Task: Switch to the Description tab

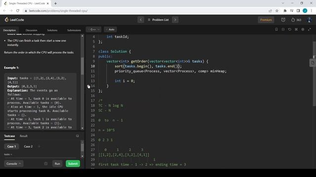Action: pyautogui.click(x=9, y=30)
